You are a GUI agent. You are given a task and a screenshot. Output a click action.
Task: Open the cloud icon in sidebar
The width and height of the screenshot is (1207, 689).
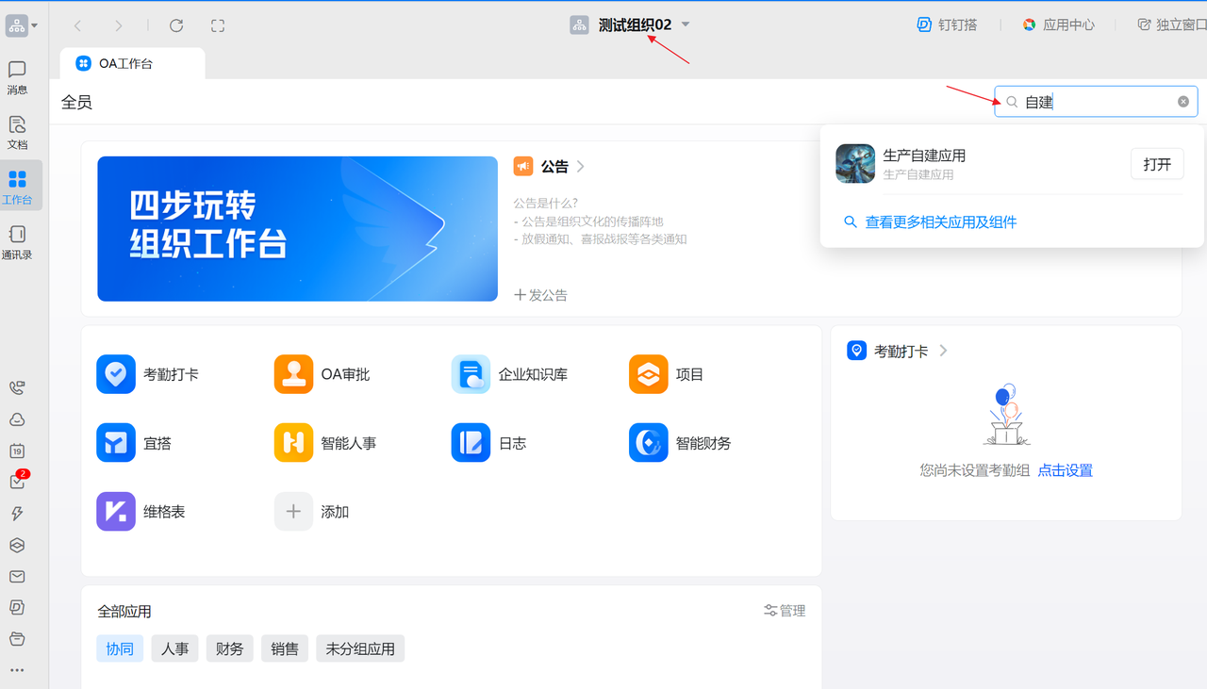click(17, 419)
